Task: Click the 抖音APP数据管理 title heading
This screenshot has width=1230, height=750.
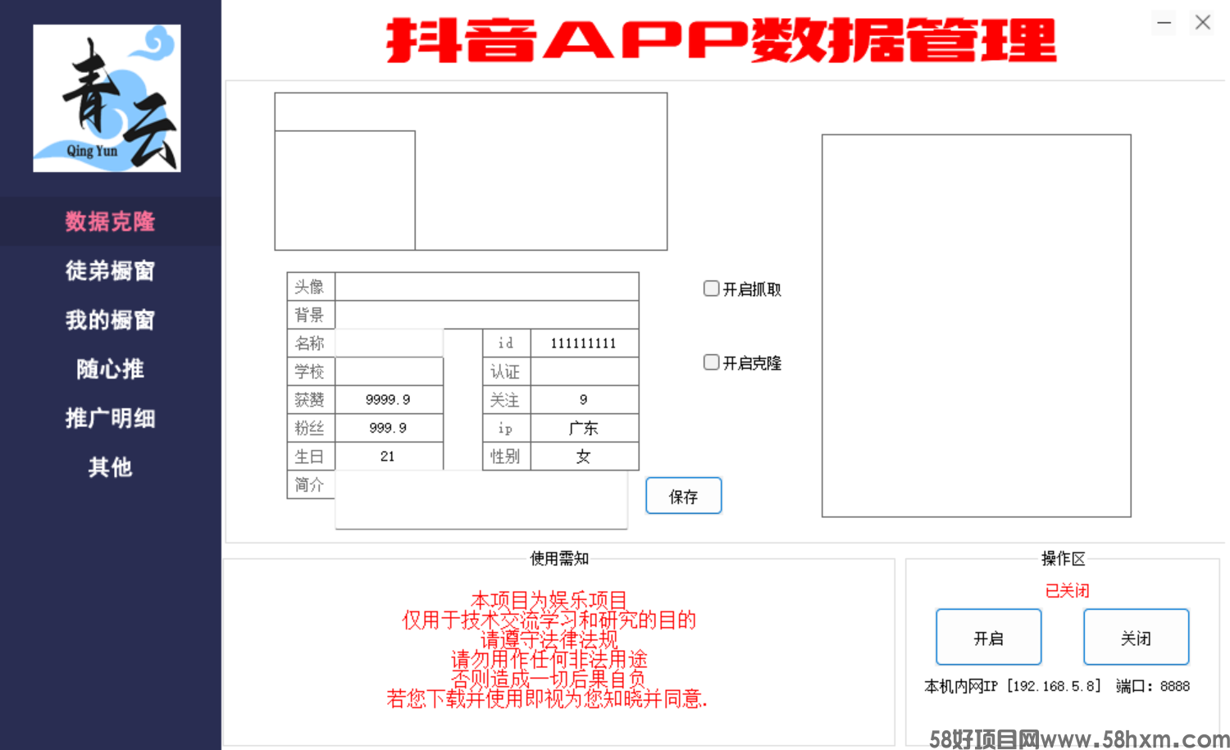Action: click(722, 40)
